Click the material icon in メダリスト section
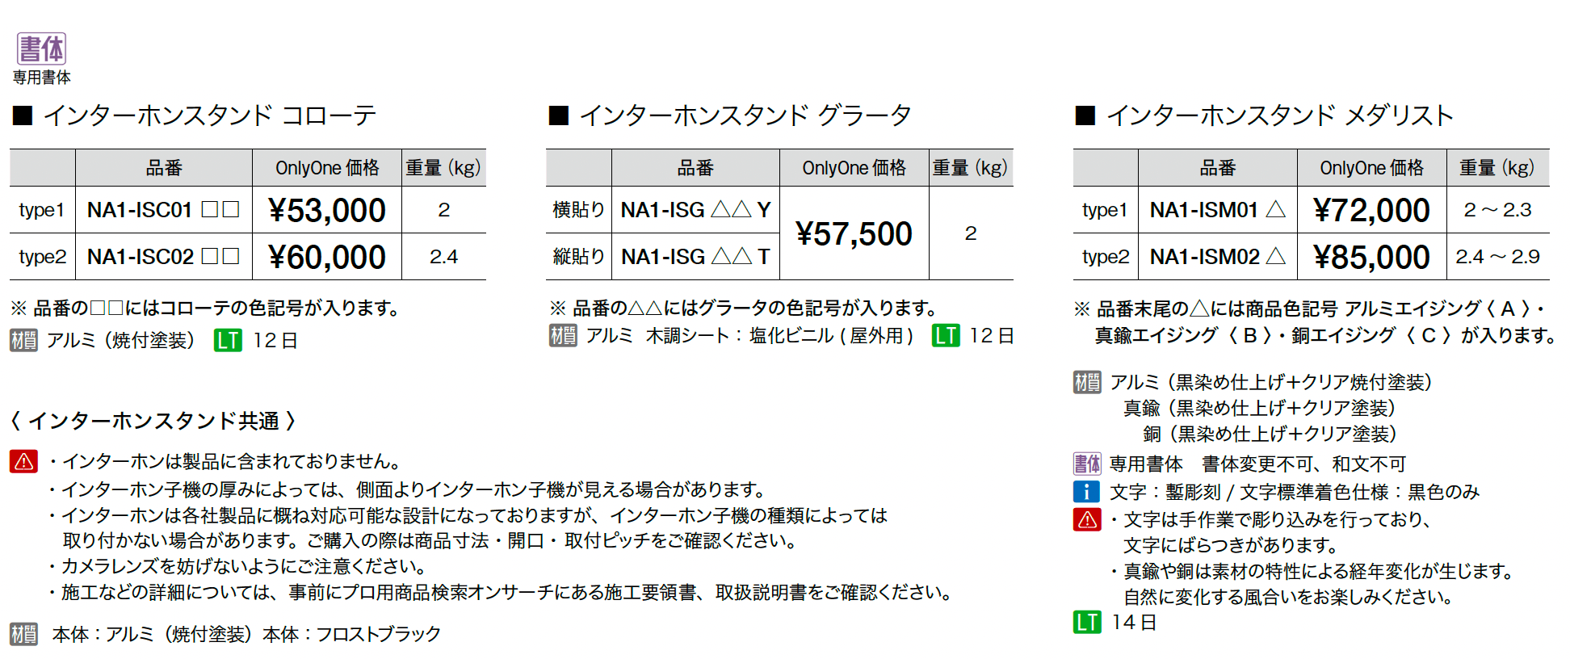1570x659 pixels. [1087, 382]
